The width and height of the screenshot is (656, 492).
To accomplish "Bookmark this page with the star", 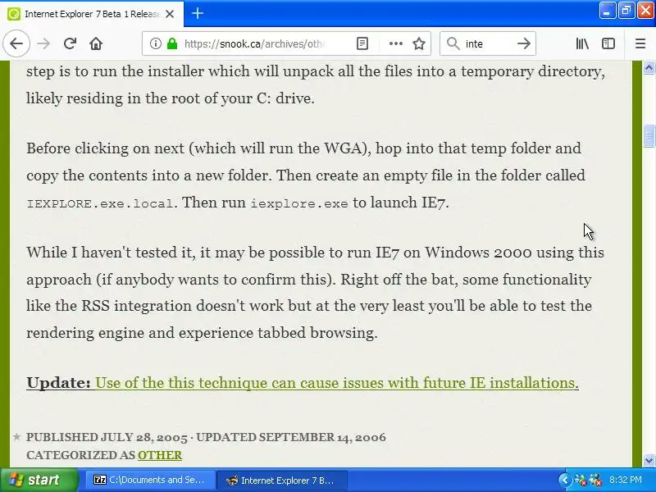I will [419, 43].
